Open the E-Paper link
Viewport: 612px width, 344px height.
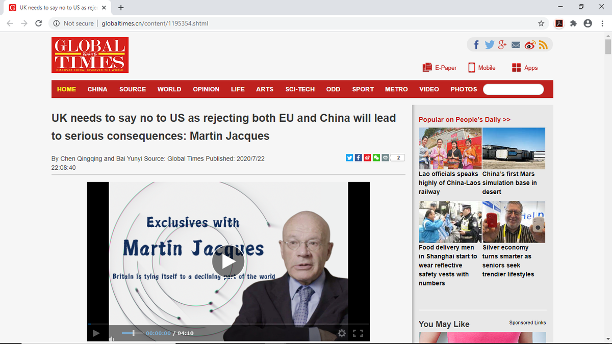(440, 67)
